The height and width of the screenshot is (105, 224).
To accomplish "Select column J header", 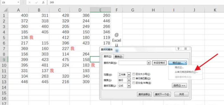I will point(194,10).
